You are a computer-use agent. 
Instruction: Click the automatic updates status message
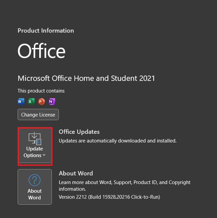118,141
